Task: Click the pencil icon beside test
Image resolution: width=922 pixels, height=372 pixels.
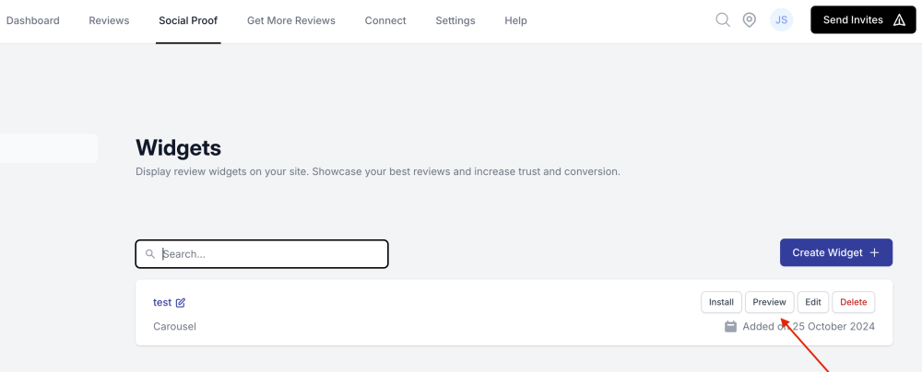Action: (181, 303)
